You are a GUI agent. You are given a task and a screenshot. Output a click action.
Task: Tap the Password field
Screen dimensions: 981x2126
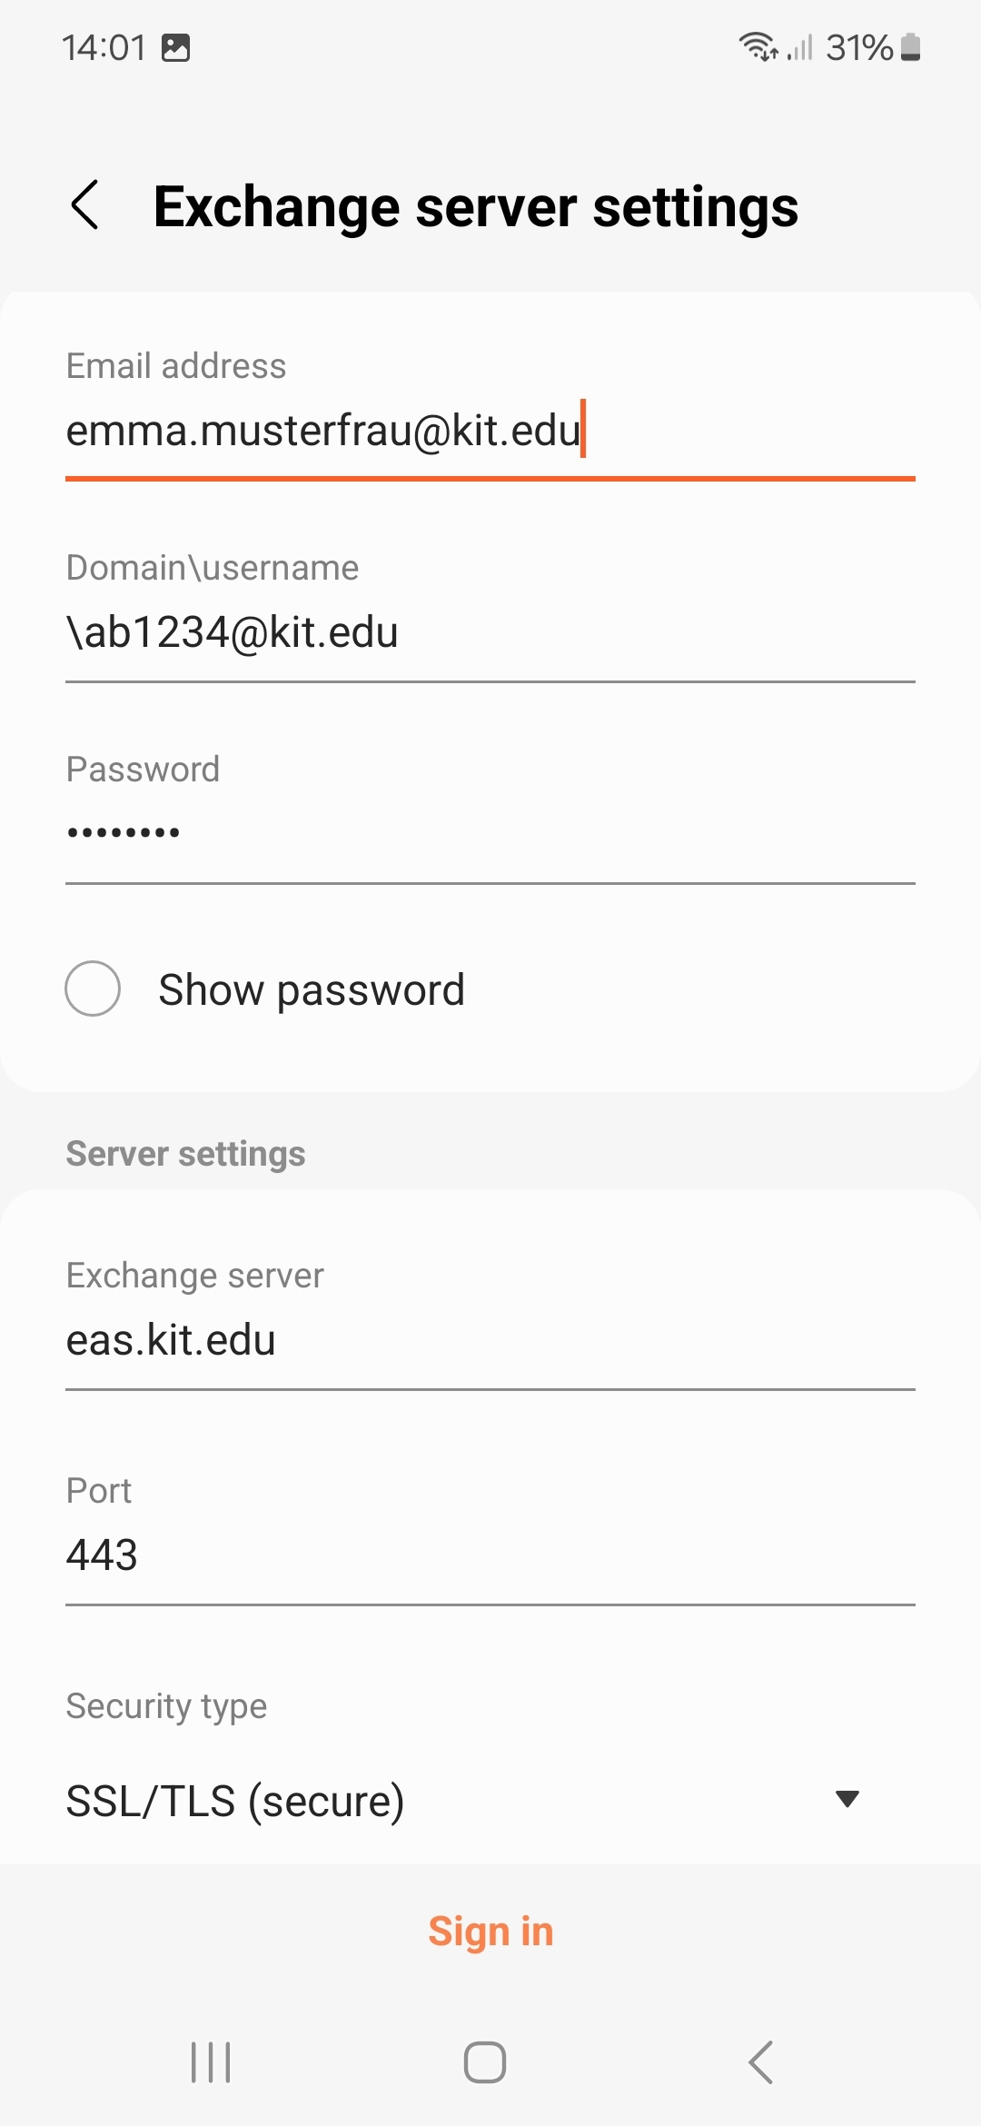[x=490, y=832]
